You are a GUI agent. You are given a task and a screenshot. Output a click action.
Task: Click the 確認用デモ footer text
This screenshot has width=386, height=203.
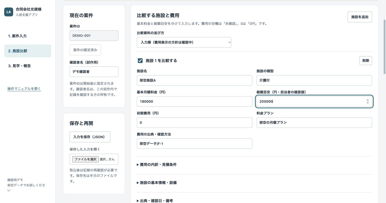[15, 180]
